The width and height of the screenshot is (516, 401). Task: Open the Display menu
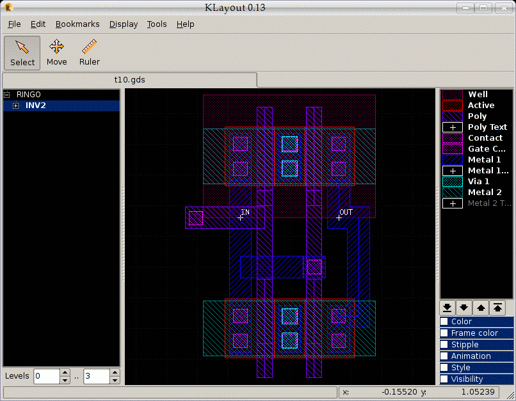pyautogui.click(x=124, y=24)
